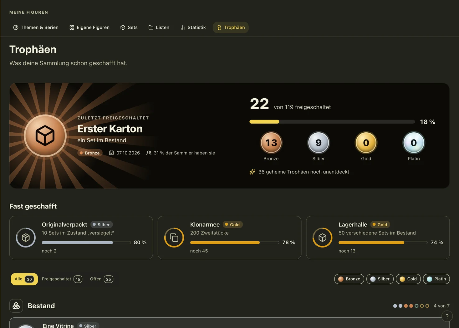Toggle the Silber tier filter chip
This screenshot has width=459, height=328.
pyautogui.click(x=380, y=279)
